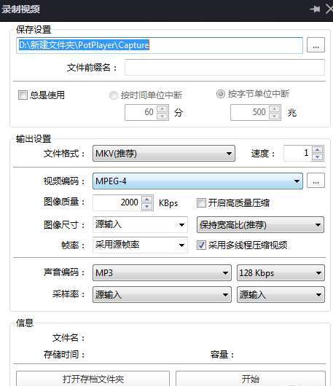Open video codec settings ... button

tap(316, 181)
